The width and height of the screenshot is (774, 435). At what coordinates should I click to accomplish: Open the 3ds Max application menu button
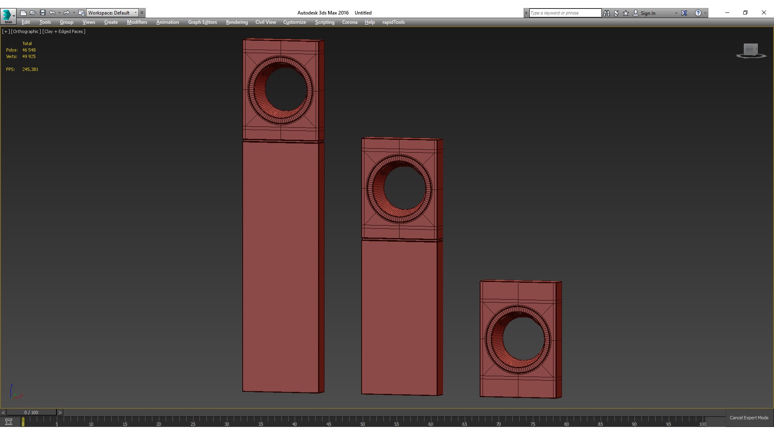(x=8, y=16)
